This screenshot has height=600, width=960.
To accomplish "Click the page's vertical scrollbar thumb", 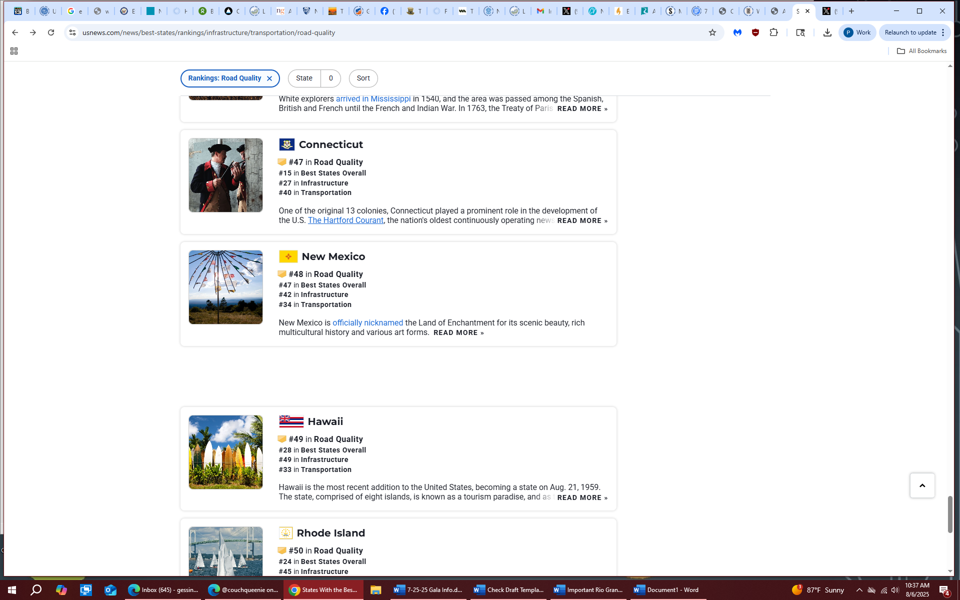I will [950, 514].
